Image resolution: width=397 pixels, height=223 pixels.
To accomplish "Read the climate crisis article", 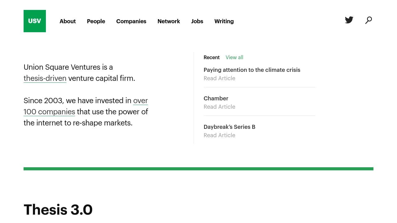I will pyautogui.click(x=219, y=78).
